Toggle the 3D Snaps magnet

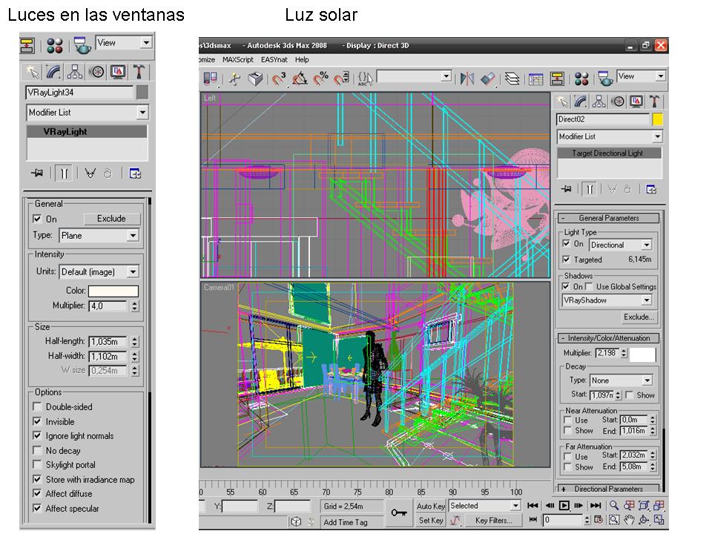[x=279, y=79]
